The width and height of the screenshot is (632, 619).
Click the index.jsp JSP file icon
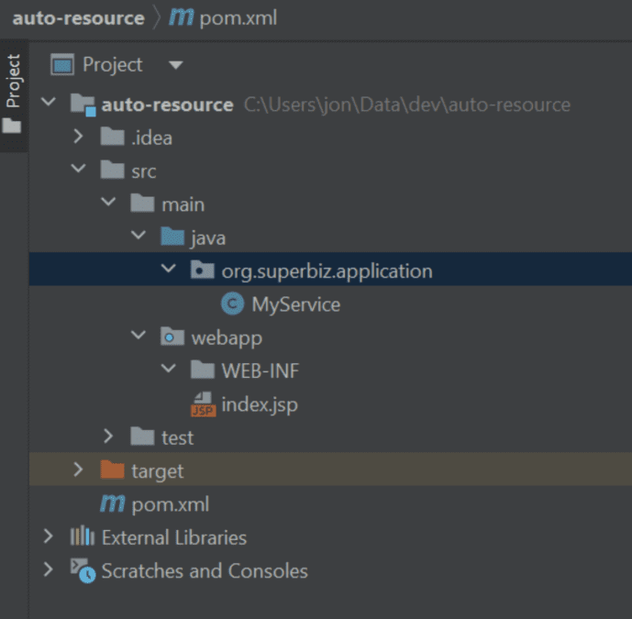pyautogui.click(x=203, y=404)
